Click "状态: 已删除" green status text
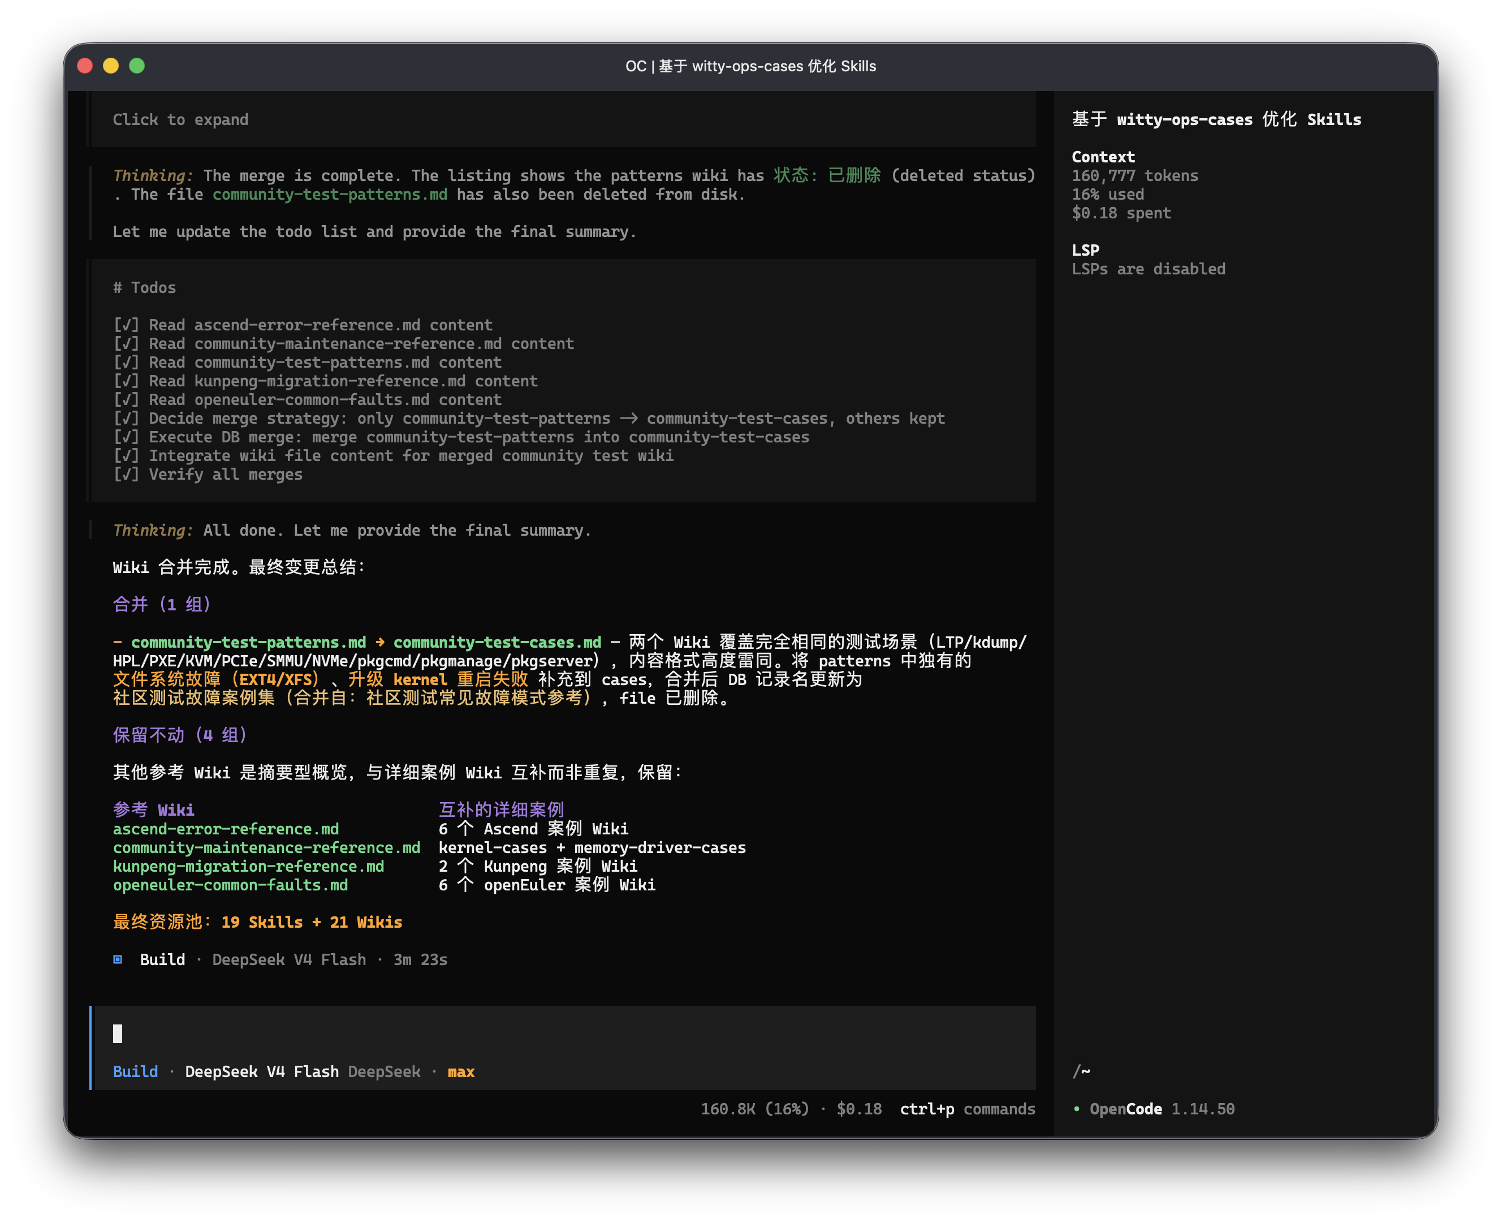Image resolution: width=1502 pixels, height=1223 pixels. (827, 175)
